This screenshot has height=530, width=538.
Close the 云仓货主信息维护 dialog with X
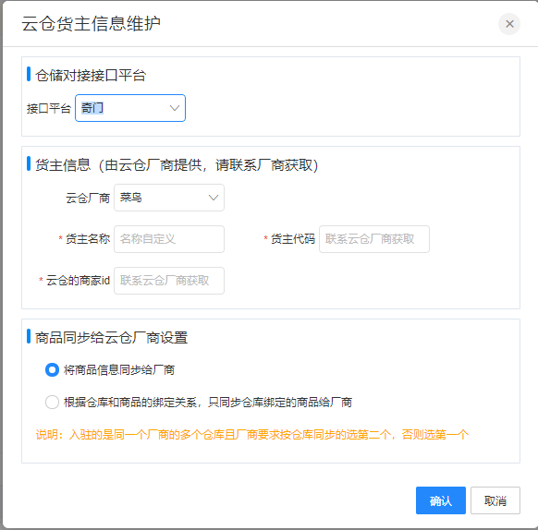(x=509, y=24)
